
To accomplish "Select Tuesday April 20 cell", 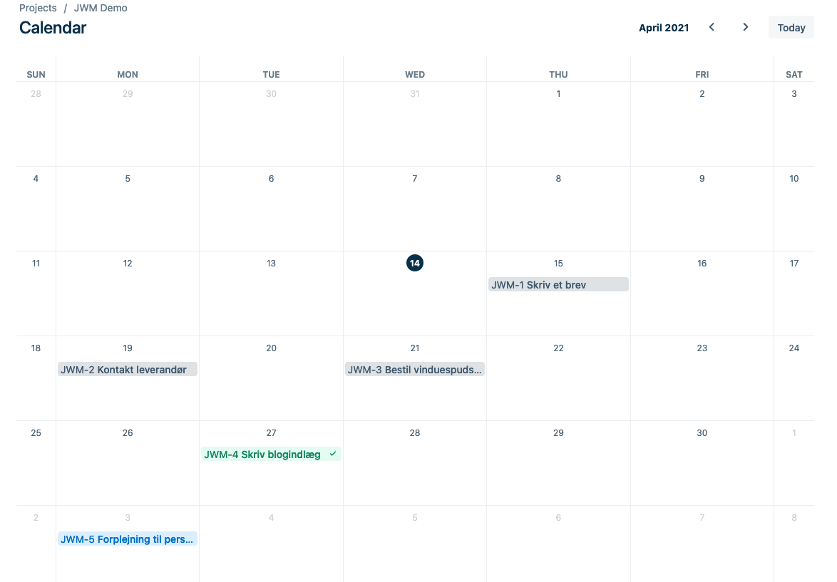I will pyautogui.click(x=271, y=378).
